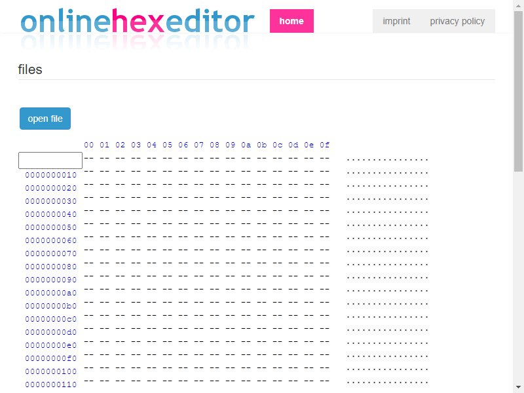Select row offset 0000000070
This screenshot has height=393, width=524.
pyautogui.click(x=51, y=253)
